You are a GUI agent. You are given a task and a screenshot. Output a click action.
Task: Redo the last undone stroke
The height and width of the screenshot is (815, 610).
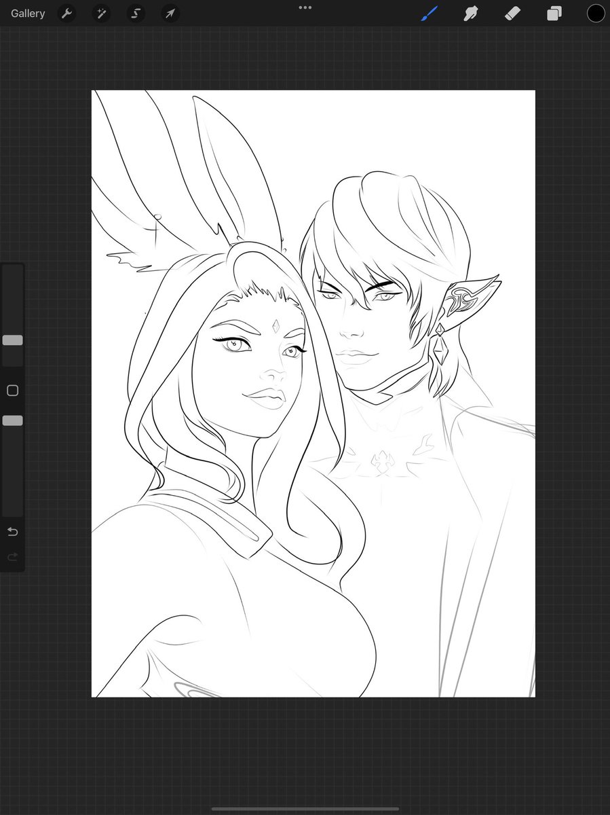(x=12, y=557)
